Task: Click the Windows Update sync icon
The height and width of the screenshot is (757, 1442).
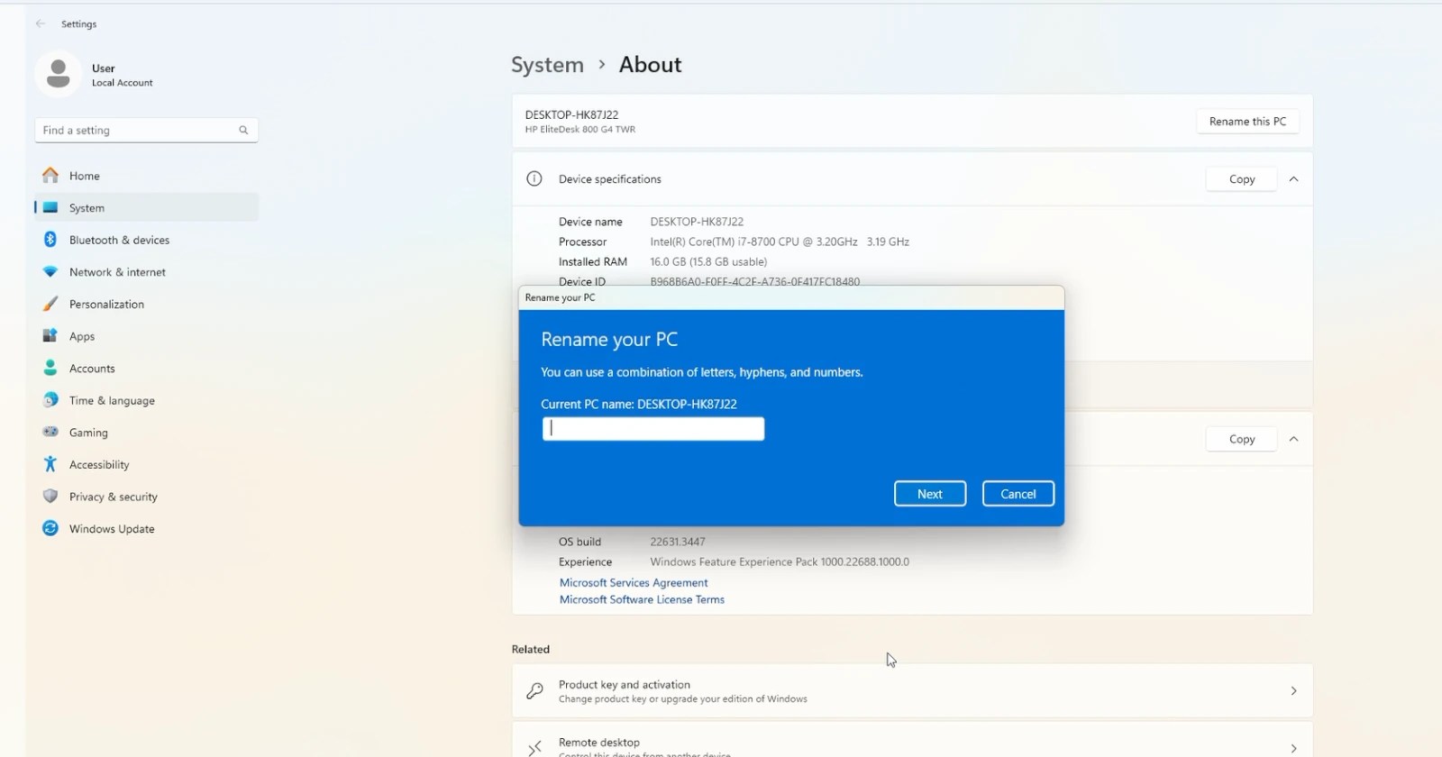Action: point(50,528)
